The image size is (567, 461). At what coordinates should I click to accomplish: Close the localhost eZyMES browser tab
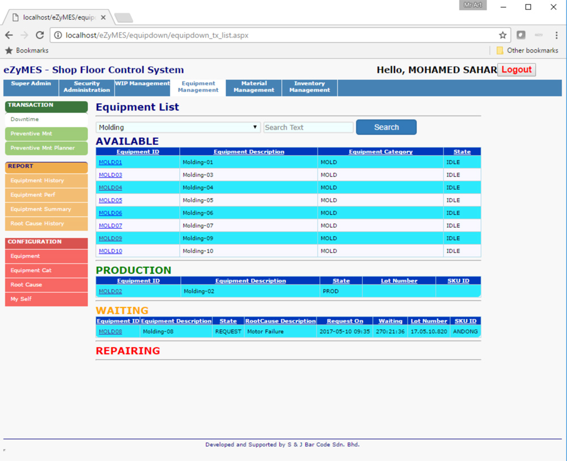coord(105,17)
